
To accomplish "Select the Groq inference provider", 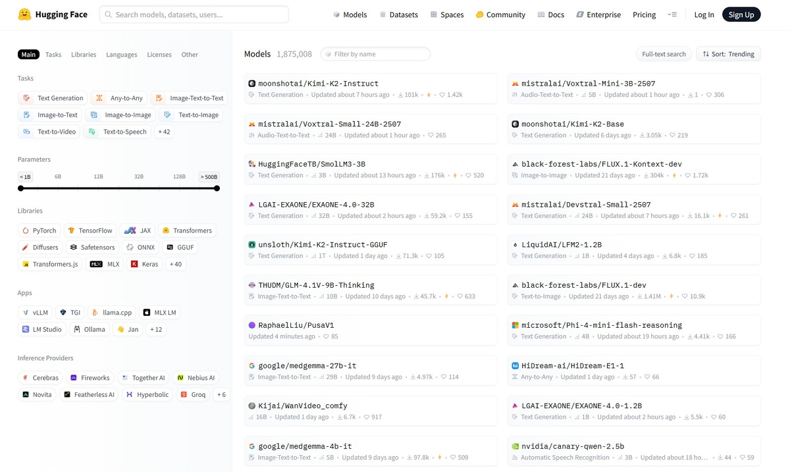I will click(x=194, y=394).
